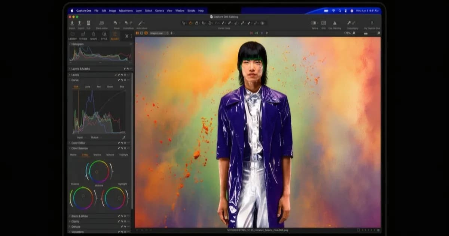Expand more tool tabs chevron

(126, 36)
